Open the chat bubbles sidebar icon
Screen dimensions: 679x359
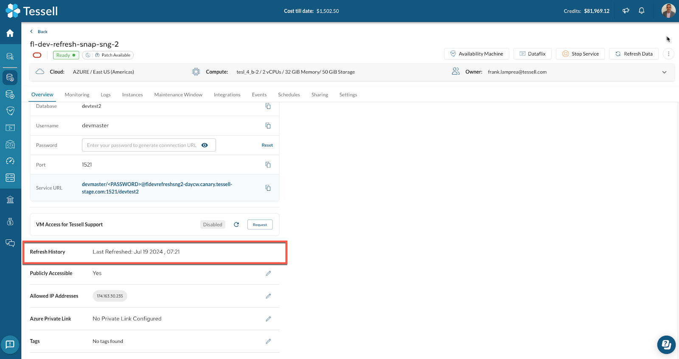(10, 243)
